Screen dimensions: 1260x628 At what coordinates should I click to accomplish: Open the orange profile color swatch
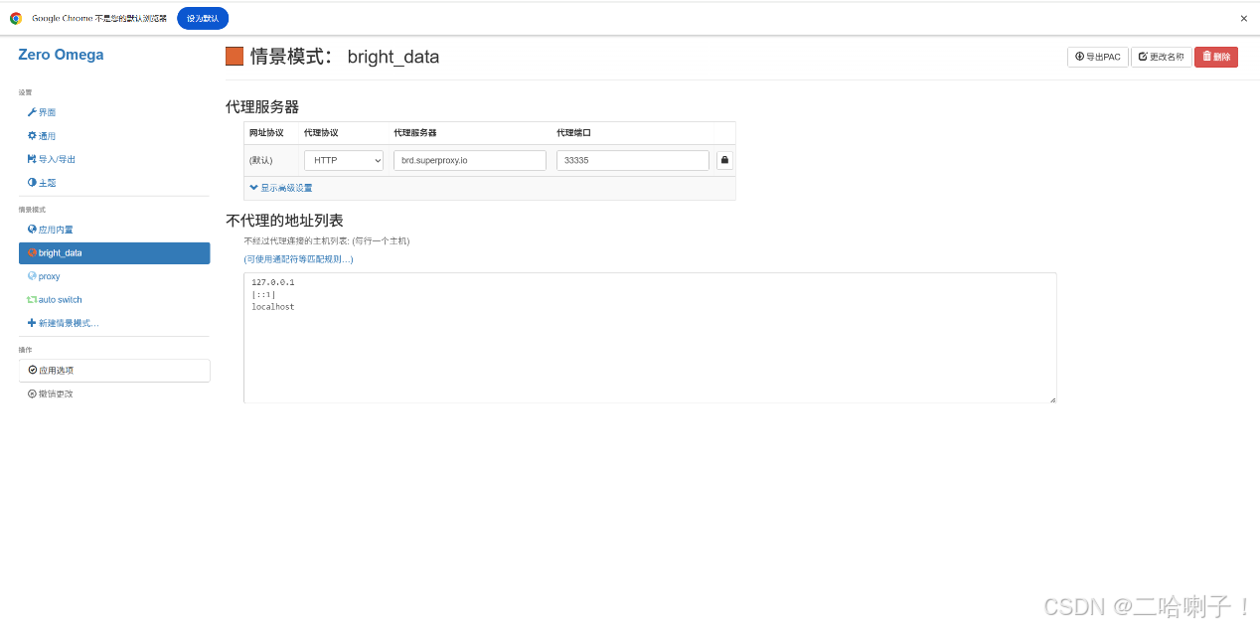pos(235,57)
